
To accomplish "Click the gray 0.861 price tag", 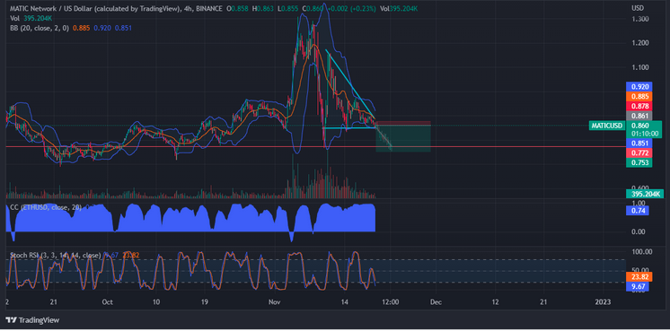I will 639,116.
